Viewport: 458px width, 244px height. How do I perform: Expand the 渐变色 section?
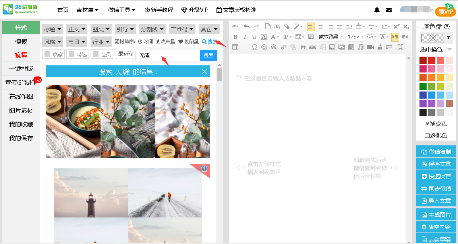click(x=436, y=124)
